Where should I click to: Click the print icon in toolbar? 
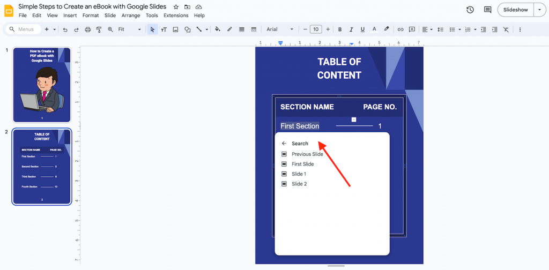tap(87, 29)
